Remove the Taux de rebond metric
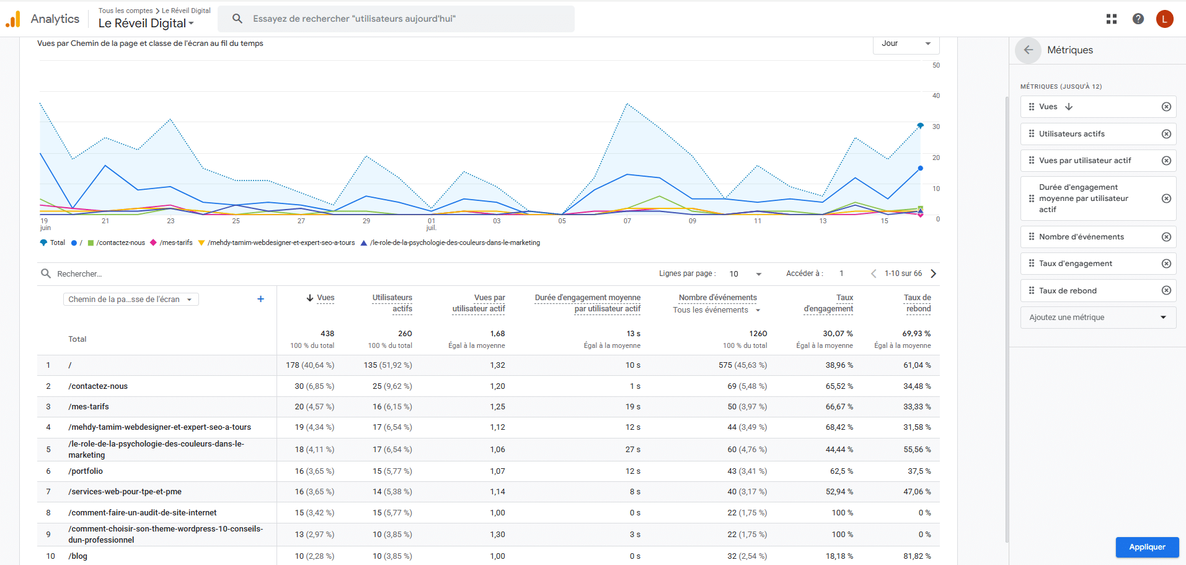Viewport: 1186px width, 565px height. (1166, 290)
